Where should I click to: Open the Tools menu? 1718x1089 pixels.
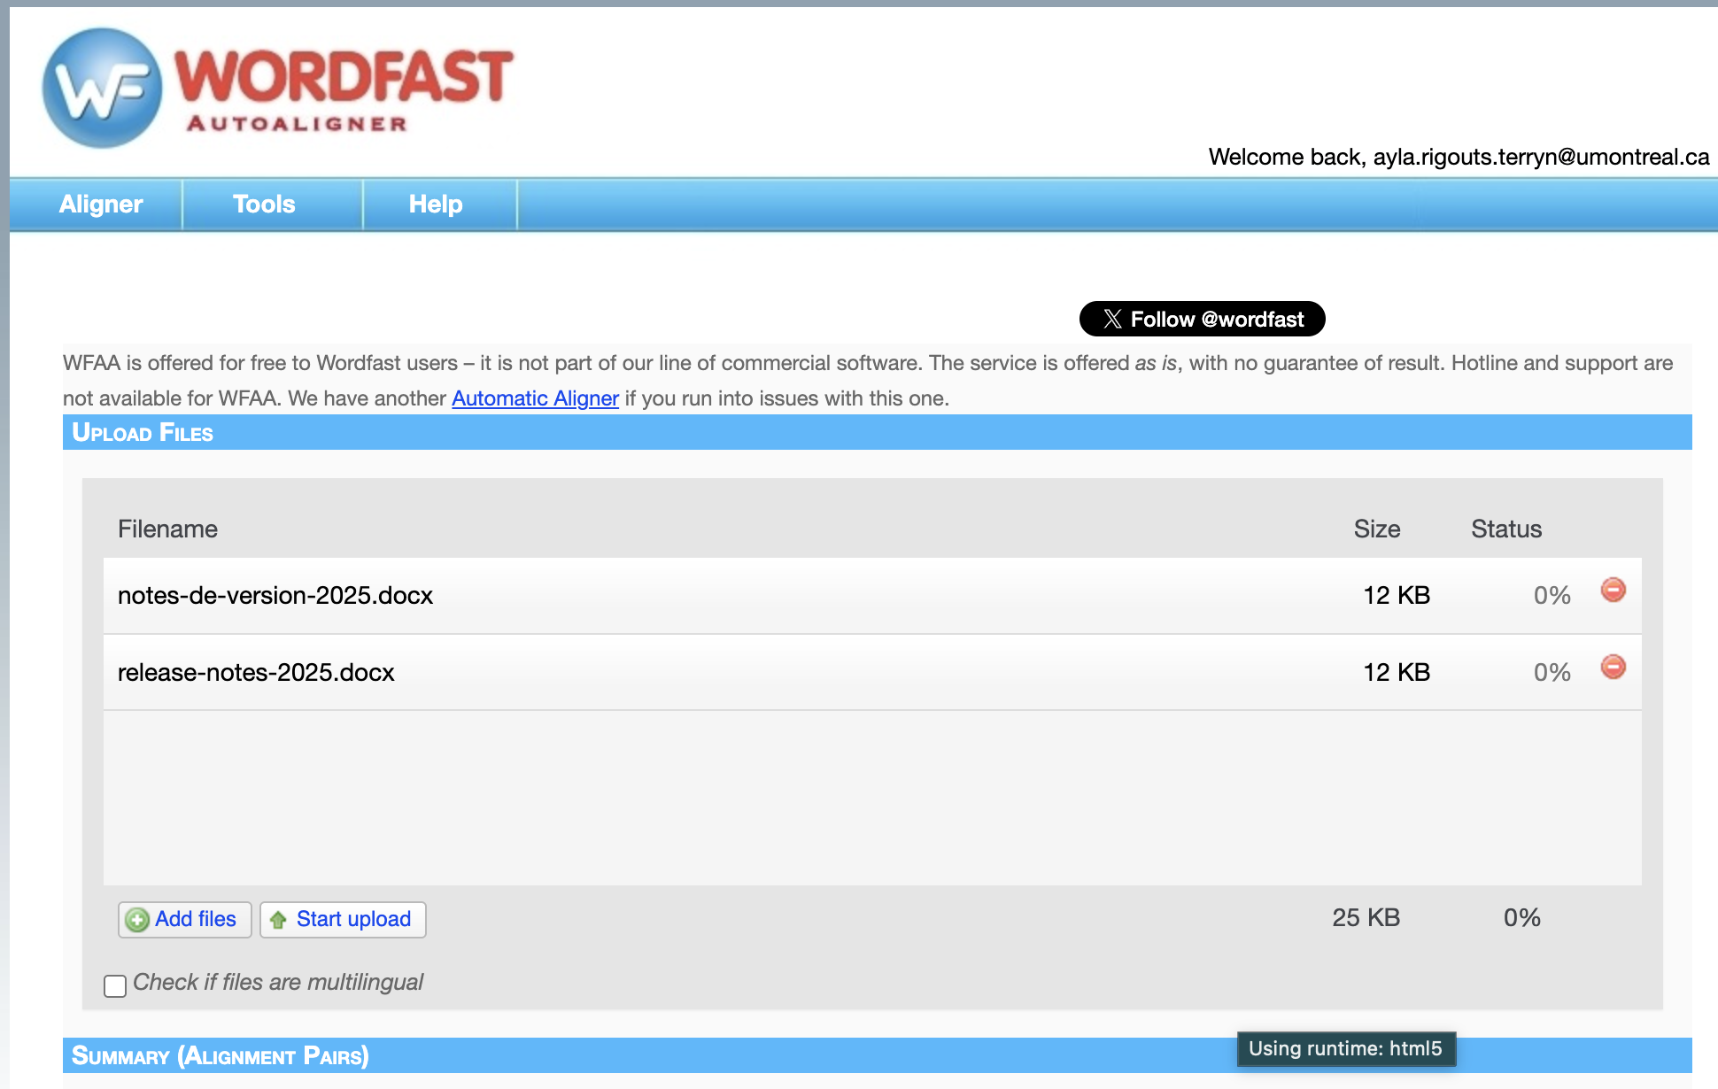point(264,205)
